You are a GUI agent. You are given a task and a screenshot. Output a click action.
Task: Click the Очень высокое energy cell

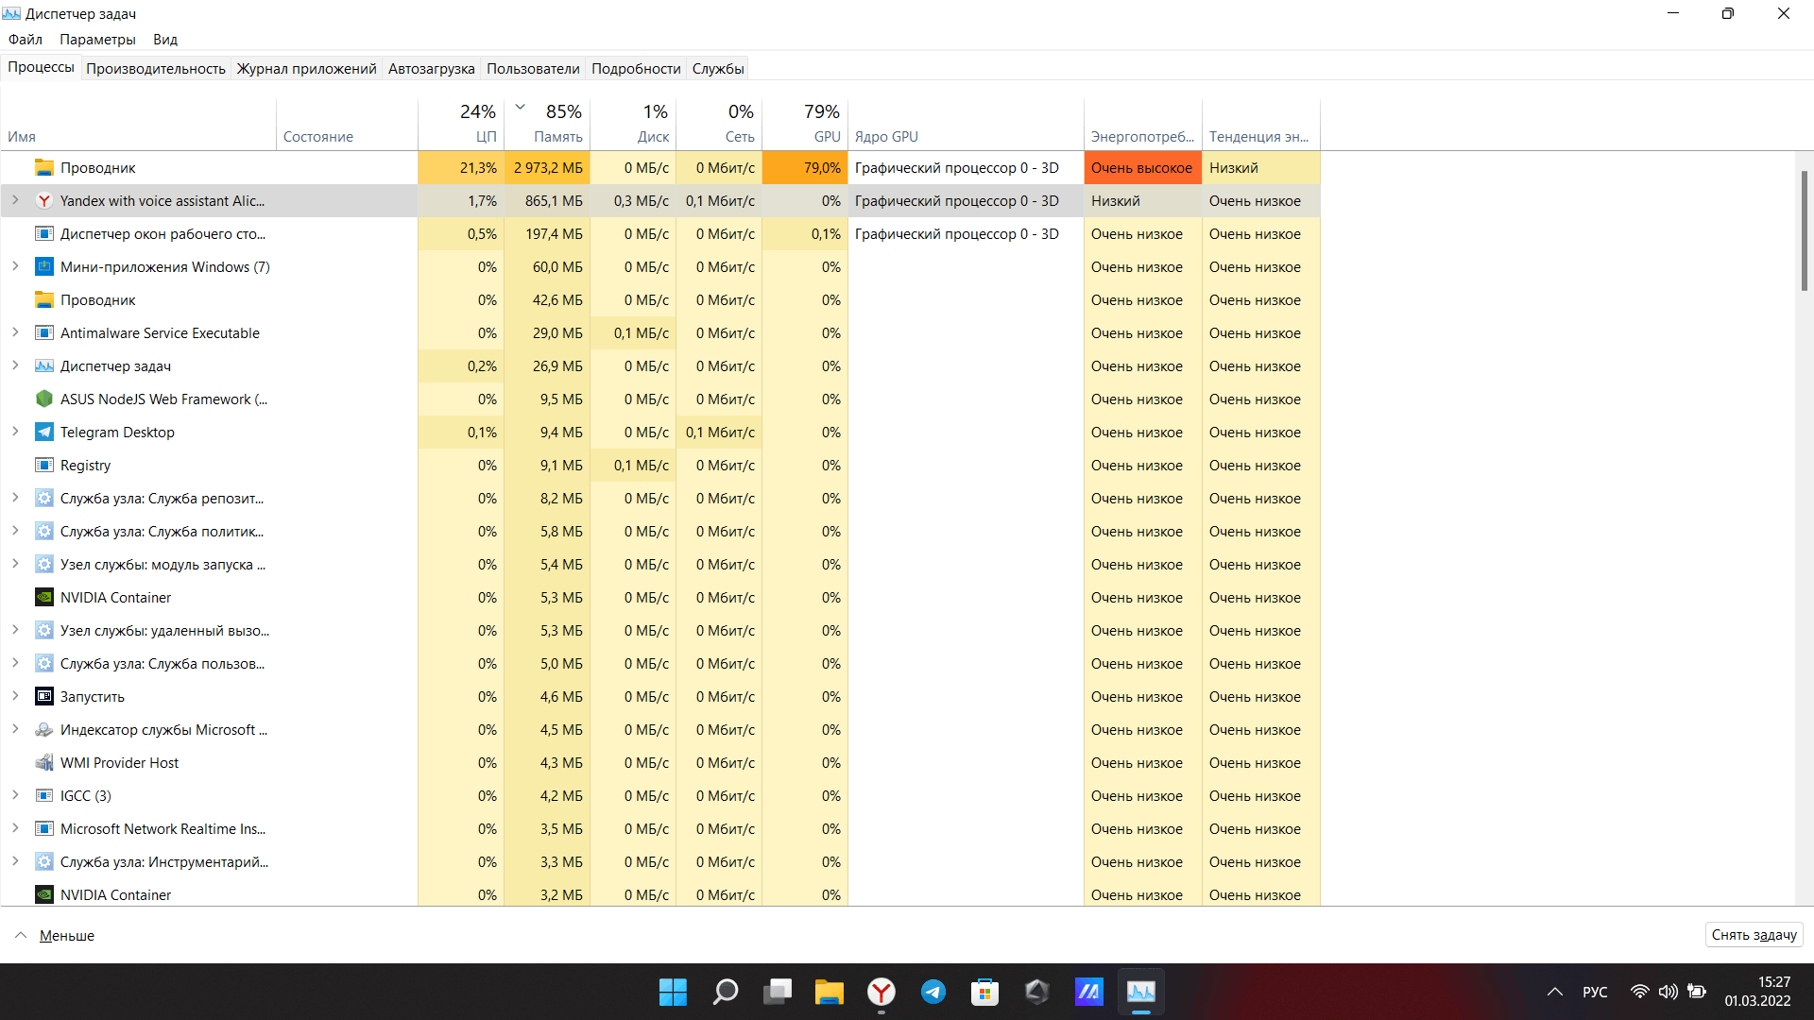(1142, 167)
